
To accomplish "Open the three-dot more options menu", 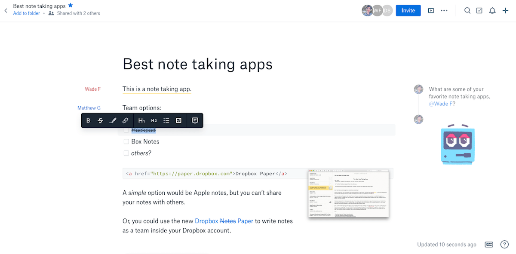I will click(445, 11).
